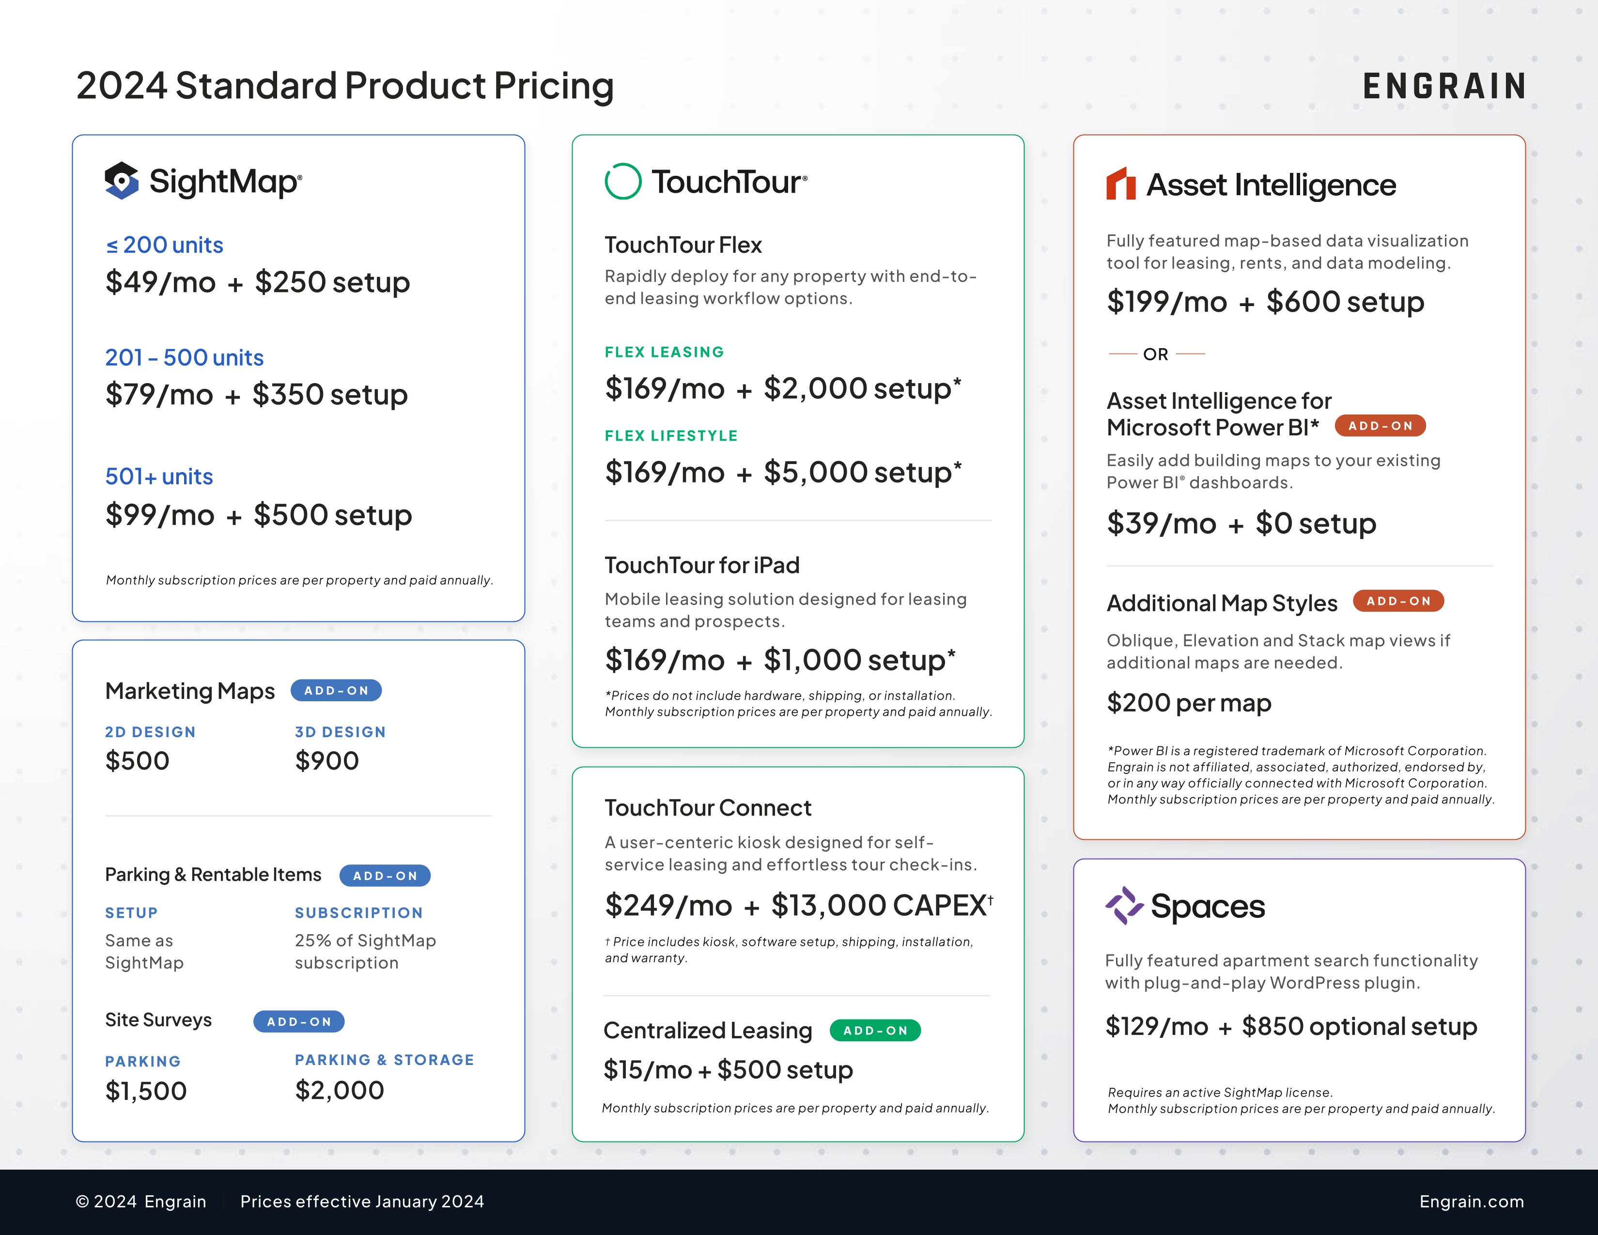Click 'Prices effective January 2024' footer text

tap(362, 1202)
